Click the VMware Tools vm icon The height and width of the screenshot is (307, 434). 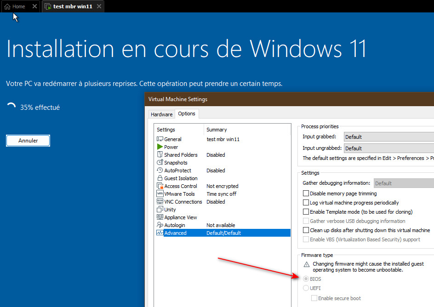tap(160, 193)
